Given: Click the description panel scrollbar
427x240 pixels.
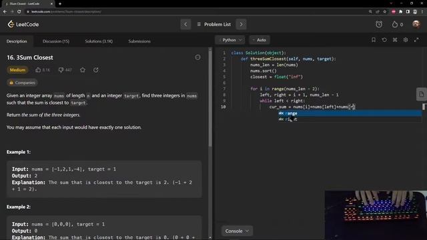Looking at the screenshot, I should pyautogui.click(x=210, y=98).
